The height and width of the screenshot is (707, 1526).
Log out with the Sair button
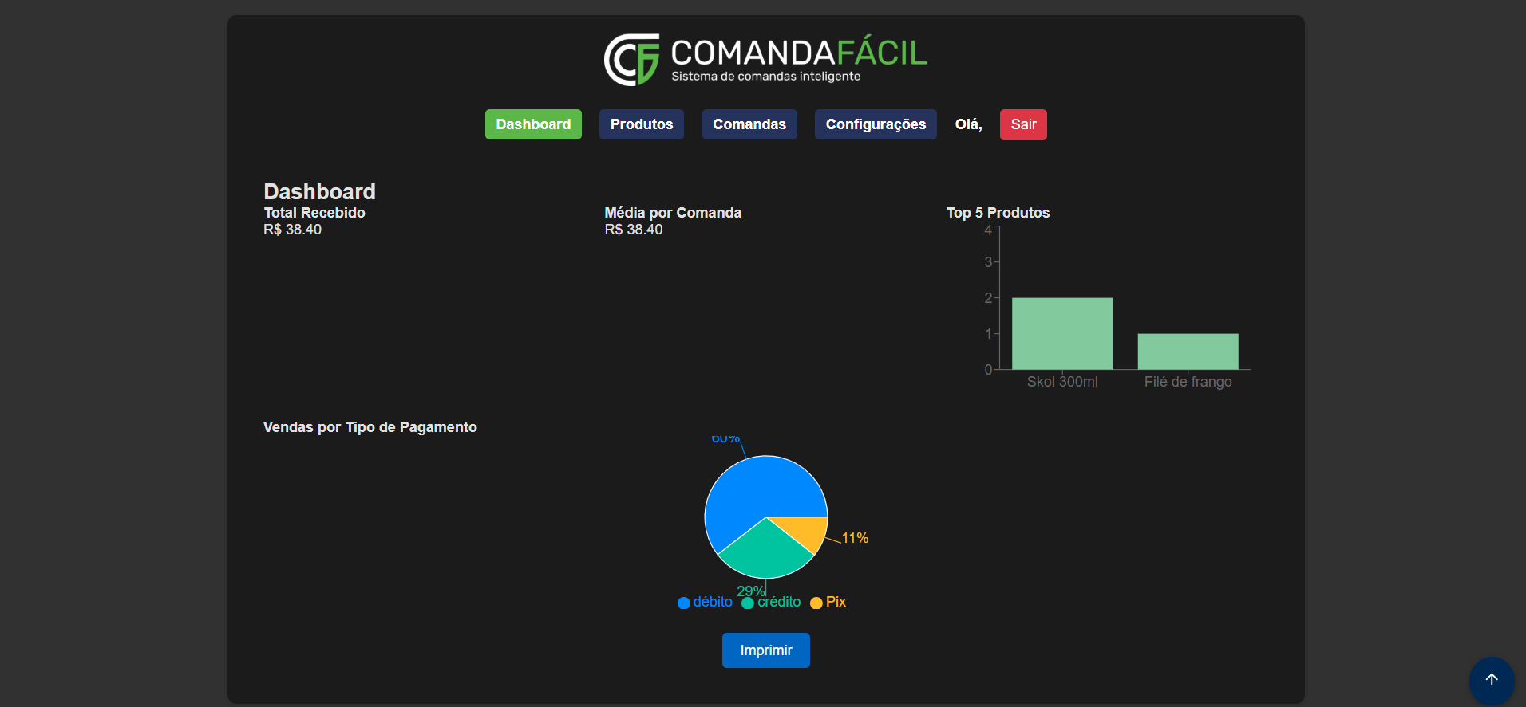tap(1022, 124)
